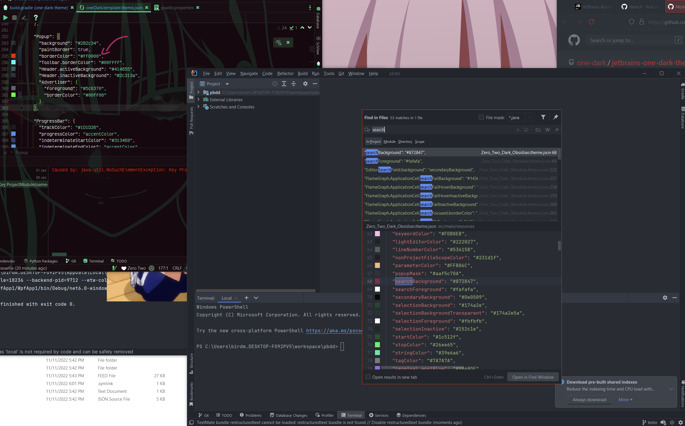Open the Project panel settings gear

click(305, 84)
